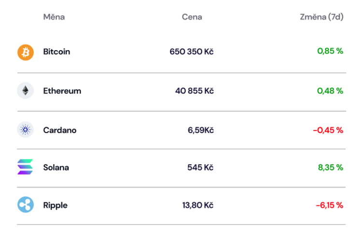Image resolution: width=362 pixels, height=240 pixels.
Task: Open the Bitcoin currency name link
Action: click(56, 52)
